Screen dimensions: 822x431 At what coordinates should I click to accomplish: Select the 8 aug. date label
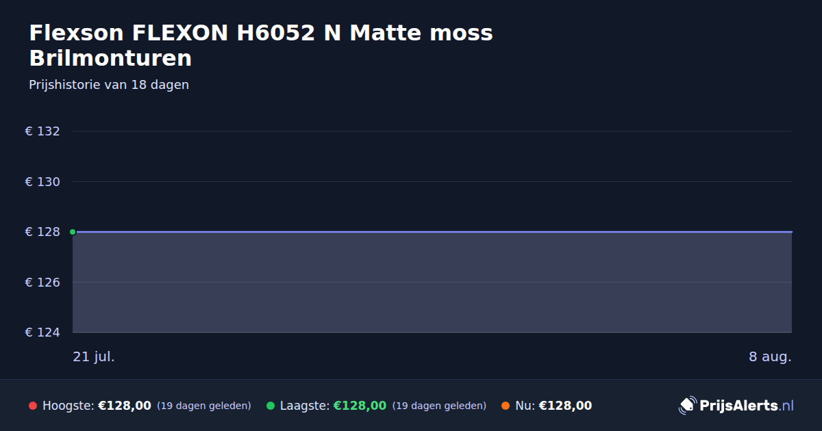pos(770,356)
